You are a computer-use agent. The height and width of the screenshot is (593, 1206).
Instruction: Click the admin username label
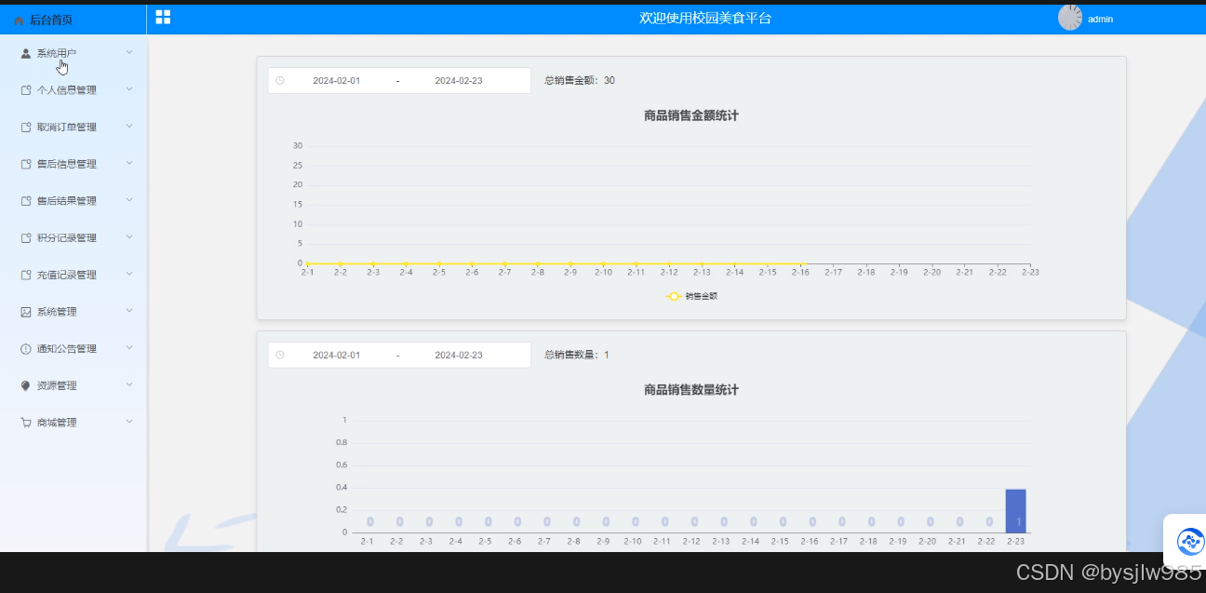(x=1100, y=20)
